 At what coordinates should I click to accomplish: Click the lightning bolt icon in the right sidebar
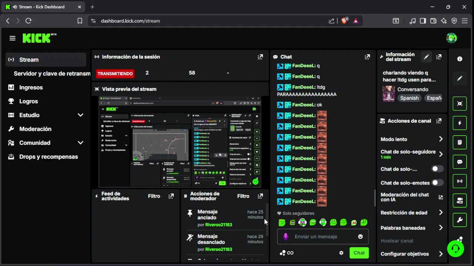[x=460, y=123]
